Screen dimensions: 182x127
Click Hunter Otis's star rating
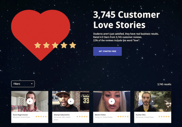coord(164,117)
